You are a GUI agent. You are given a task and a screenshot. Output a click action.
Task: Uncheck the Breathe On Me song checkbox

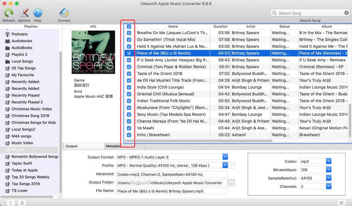tap(129, 33)
